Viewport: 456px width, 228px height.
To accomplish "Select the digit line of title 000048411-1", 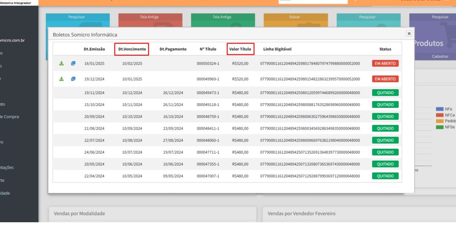I will click(310, 129).
